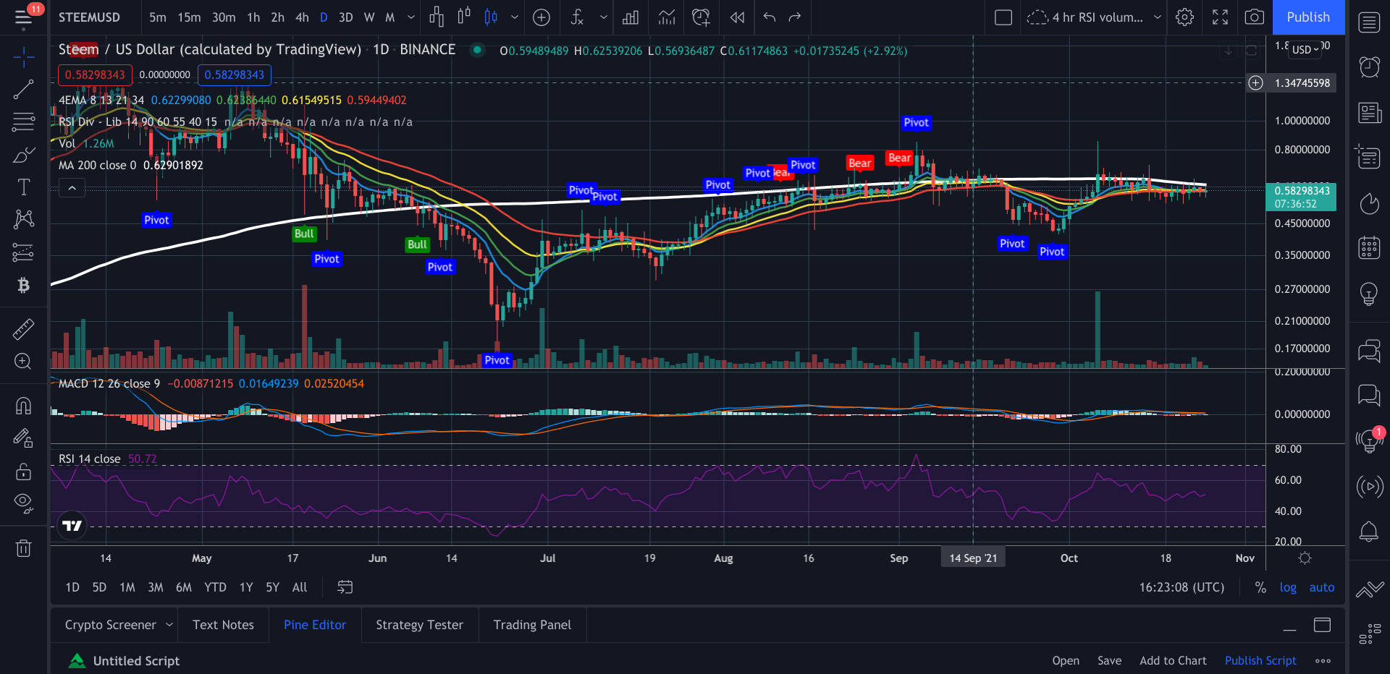Open the Bitcoin icons tool
1390x674 pixels.
(x=23, y=286)
